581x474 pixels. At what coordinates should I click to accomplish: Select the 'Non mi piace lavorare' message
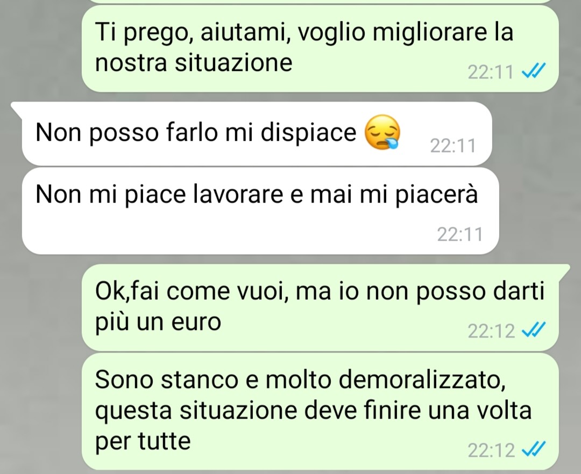point(260,211)
